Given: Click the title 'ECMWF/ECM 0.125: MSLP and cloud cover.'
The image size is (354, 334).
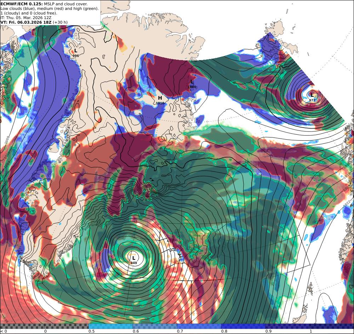Looking at the screenshot, I should 44,4.
